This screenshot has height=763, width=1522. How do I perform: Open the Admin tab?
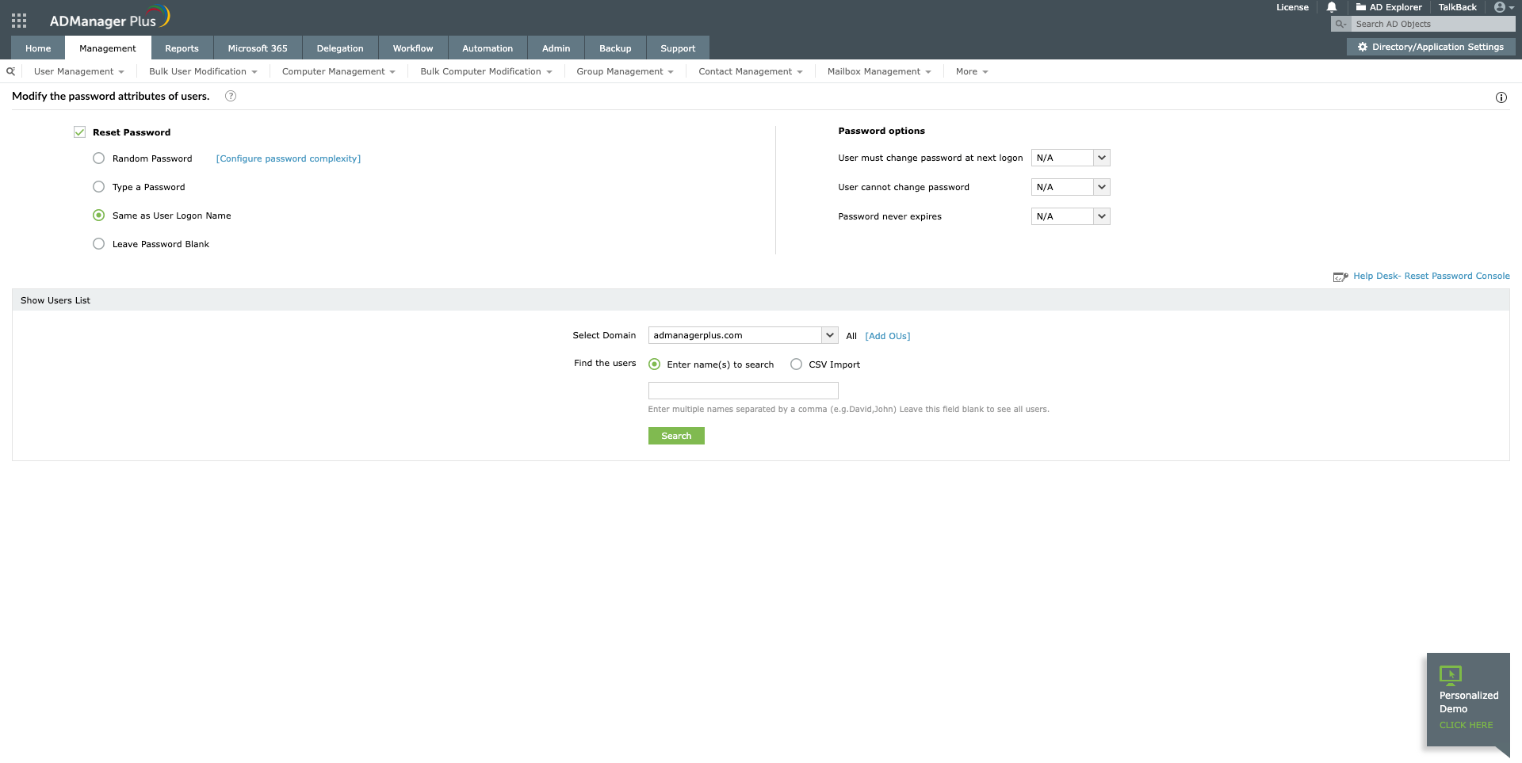point(556,48)
